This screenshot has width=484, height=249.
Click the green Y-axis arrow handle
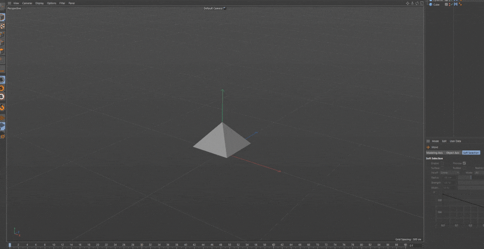pos(222,91)
